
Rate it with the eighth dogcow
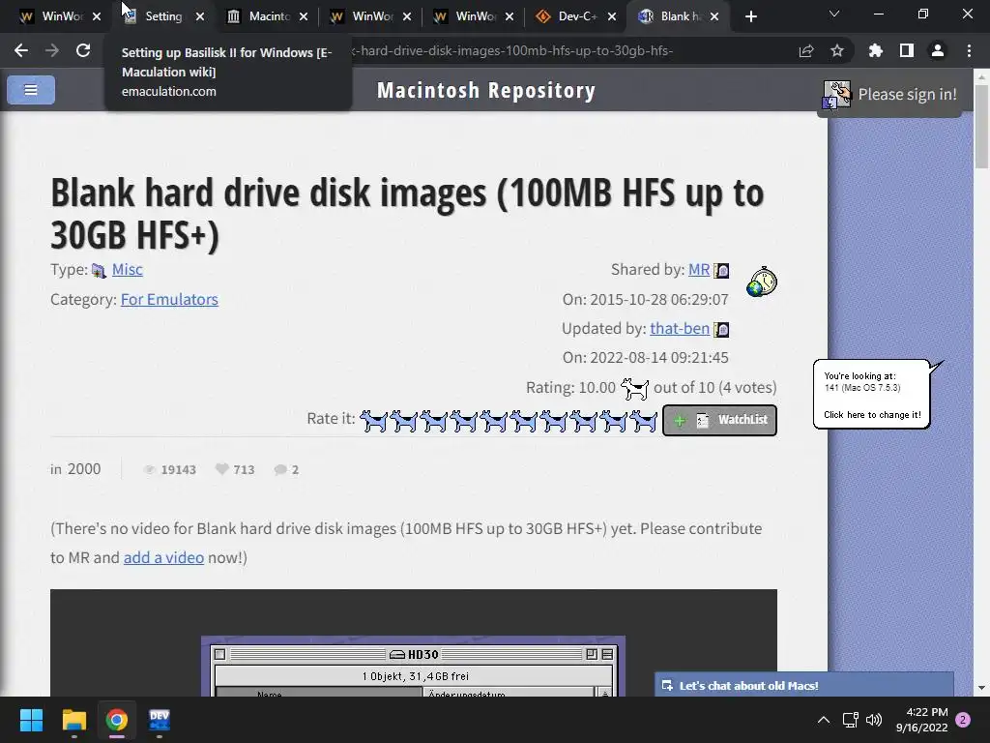[583, 421]
